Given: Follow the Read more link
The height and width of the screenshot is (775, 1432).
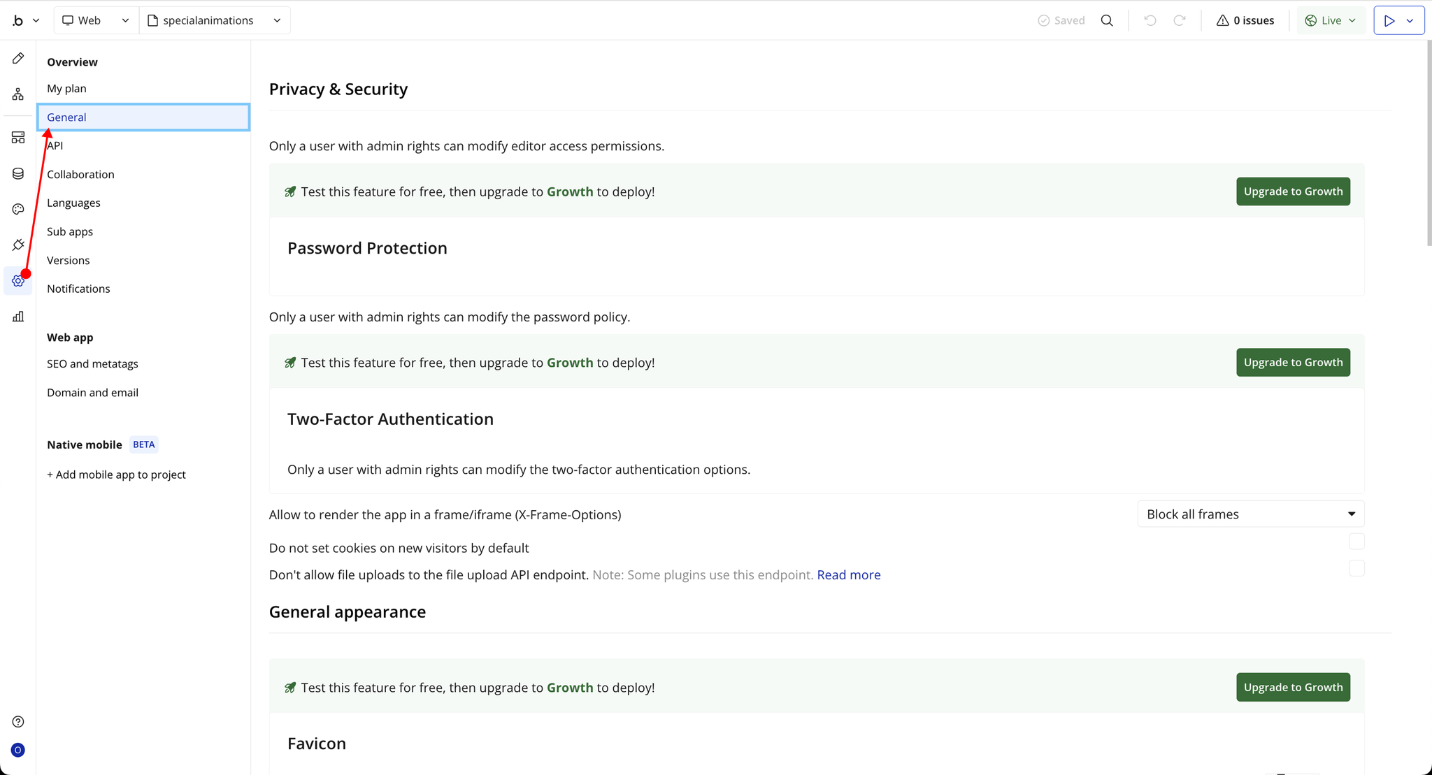Looking at the screenshot, I should (x=848, y=575).
